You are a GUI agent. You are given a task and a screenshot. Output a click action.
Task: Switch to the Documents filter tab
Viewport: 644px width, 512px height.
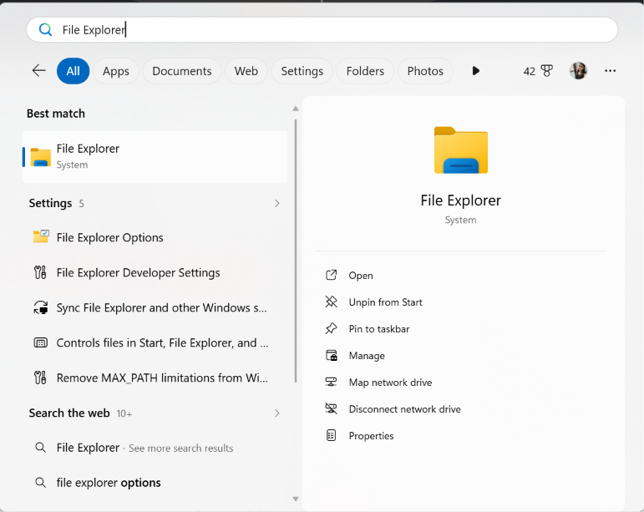pos(182,71)
